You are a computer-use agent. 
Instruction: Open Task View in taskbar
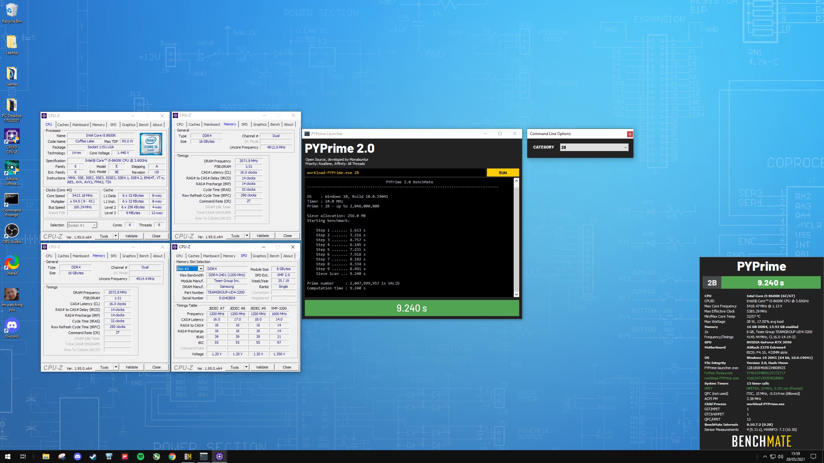[x=23, y=457]
